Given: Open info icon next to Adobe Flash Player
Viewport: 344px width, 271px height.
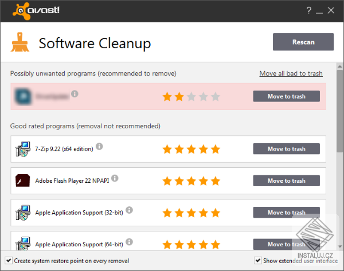Looking at the screenshot, I should click(x=115, y=178).
